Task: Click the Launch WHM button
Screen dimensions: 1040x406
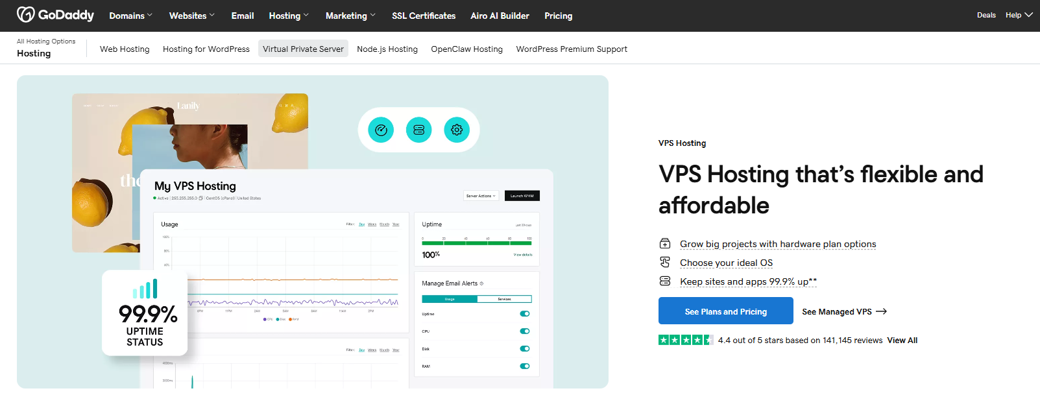Action: pyautogui.click(x=522, y=196)
